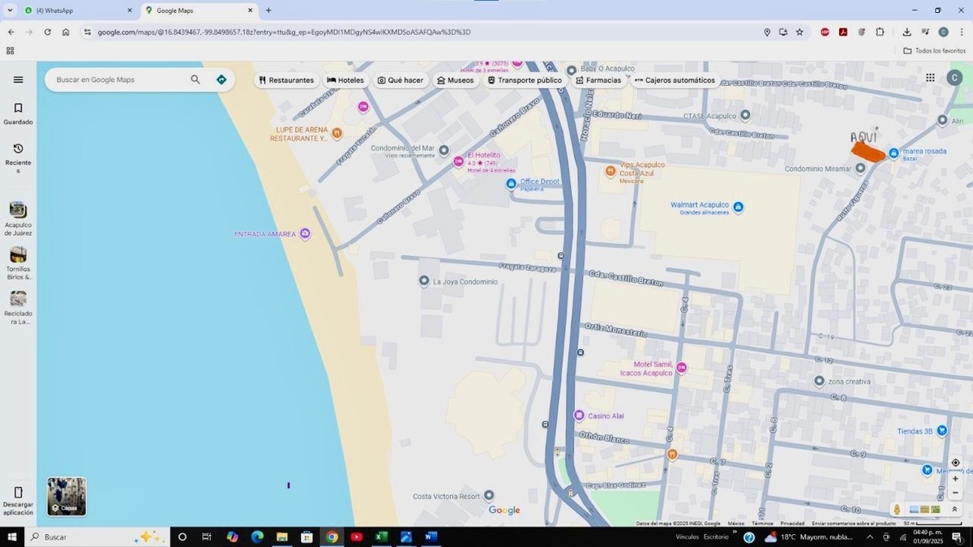Open Guardado saved places

18,113
